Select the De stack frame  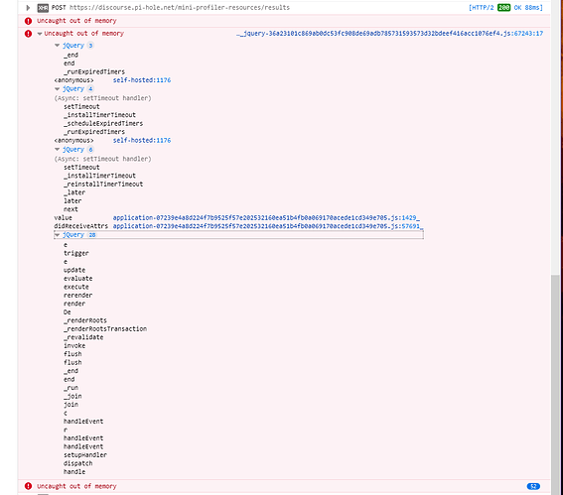tap(68, 312)
